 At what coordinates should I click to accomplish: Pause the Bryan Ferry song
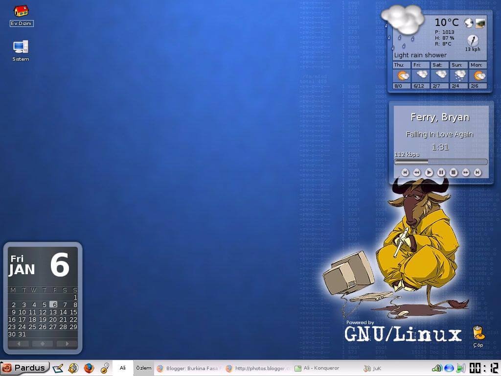[441, 172]
